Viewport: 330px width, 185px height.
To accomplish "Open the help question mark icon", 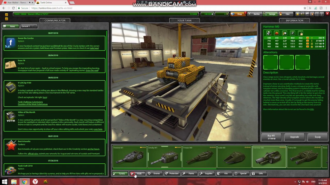I will [x=322, y=14].
